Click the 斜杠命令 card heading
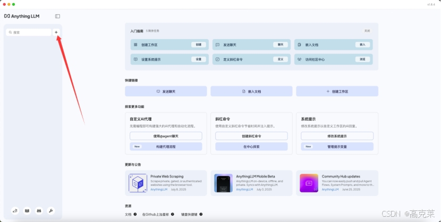This screenshot has width=441, height=222. point(223,119)
